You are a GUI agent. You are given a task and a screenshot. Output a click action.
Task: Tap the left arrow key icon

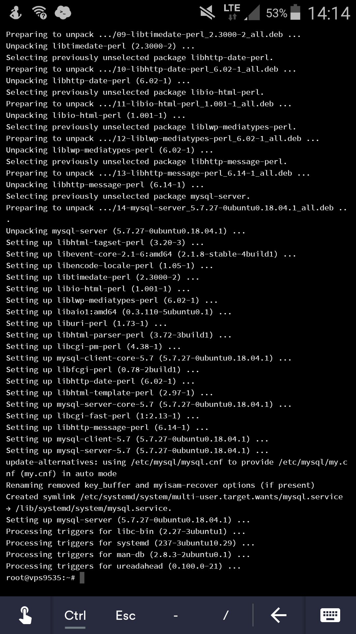(279, 615)
